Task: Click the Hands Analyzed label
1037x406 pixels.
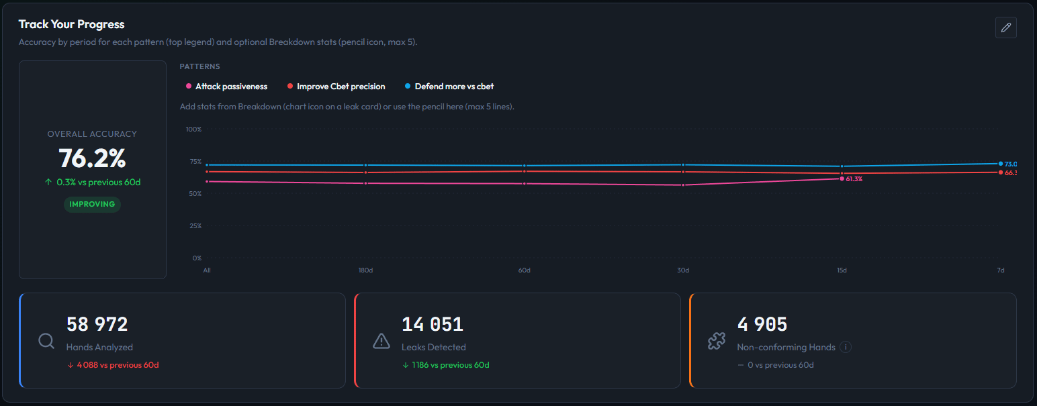Action: pyautogui.click(x=99, y=347)
